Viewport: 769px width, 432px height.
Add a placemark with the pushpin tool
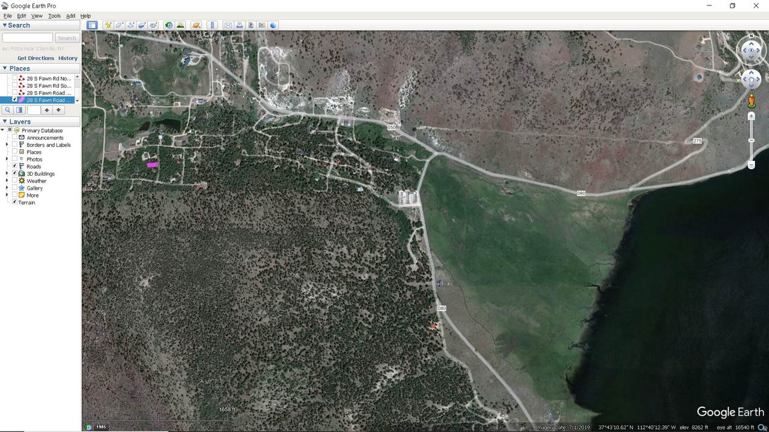108,25
